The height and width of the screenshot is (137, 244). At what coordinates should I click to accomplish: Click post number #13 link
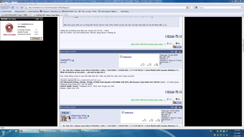[172, 51]
